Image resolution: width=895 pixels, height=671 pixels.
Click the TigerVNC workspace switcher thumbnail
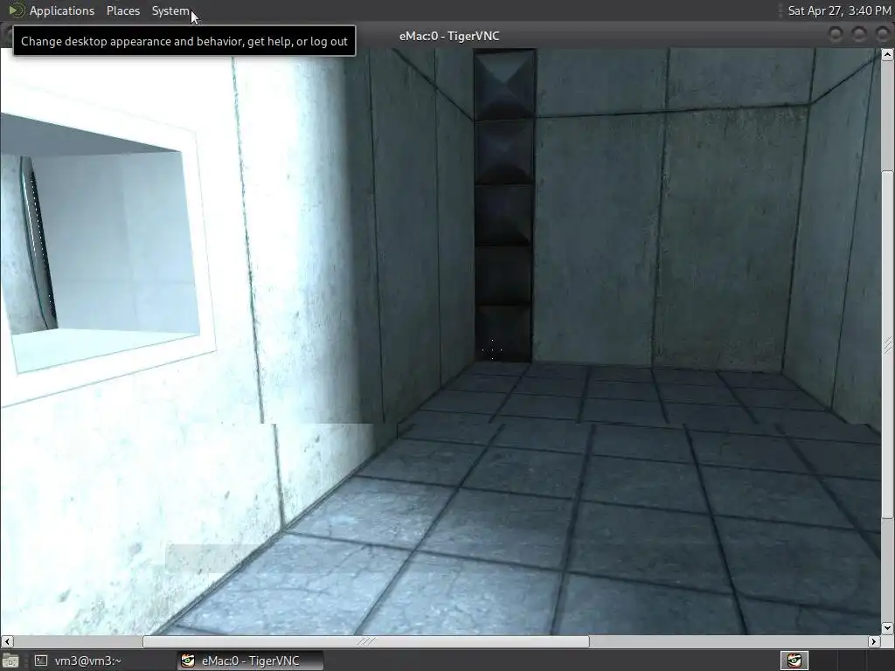tap(794, 661)
